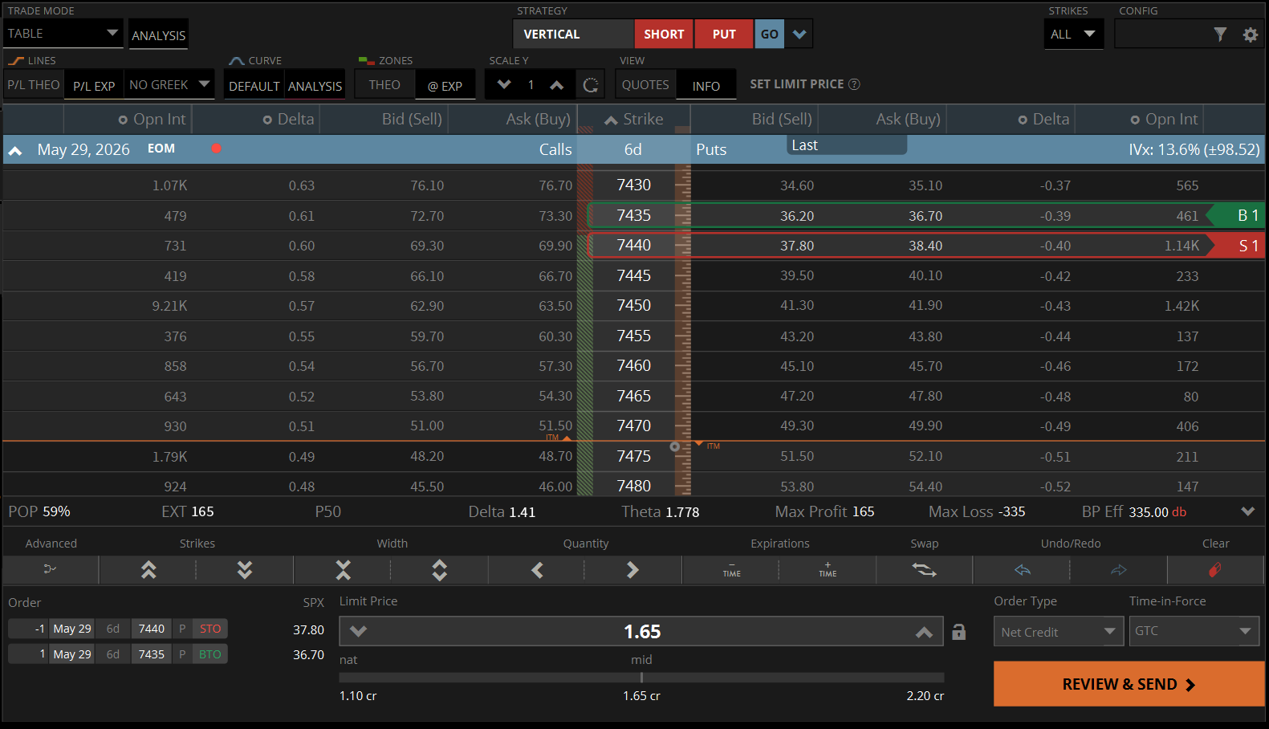Open the Strikes ALL dropdown
Image resolution: width=1269 pixels, height=729 pixels.
1074,35
